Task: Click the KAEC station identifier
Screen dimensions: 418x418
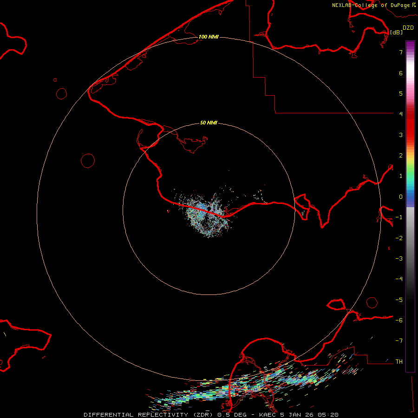Action: click(268, 415)
